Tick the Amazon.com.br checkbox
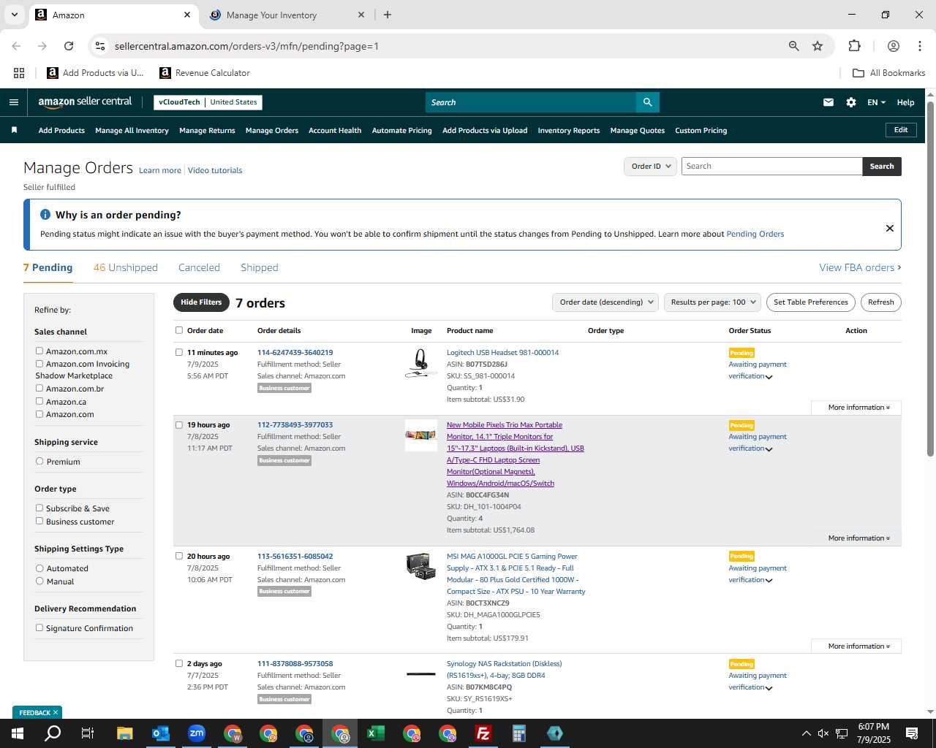 click(x=39, y=389)
